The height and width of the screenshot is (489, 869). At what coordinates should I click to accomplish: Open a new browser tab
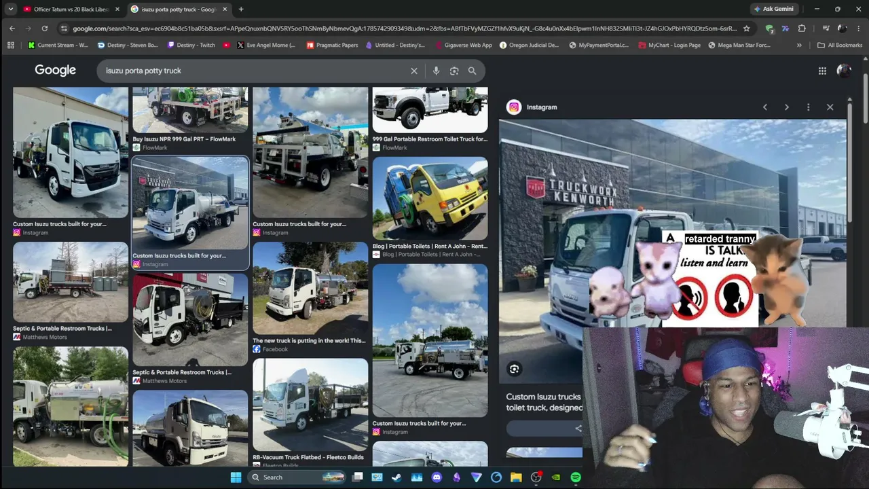pos(241,10)
